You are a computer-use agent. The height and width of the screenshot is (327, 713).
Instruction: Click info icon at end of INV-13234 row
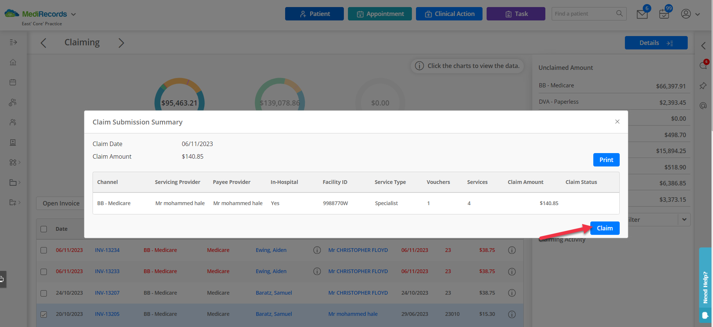[512, 250]
